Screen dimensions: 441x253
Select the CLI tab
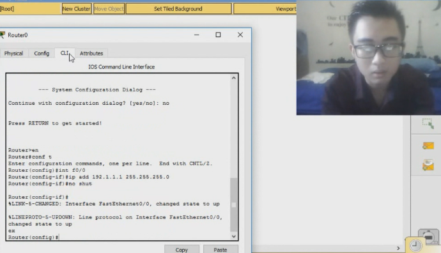coord(65,53)
